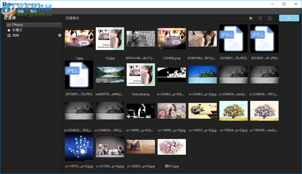The image size is (302, 174).
Task: Open the 幫助 menu
Action: tap(33, 11)
